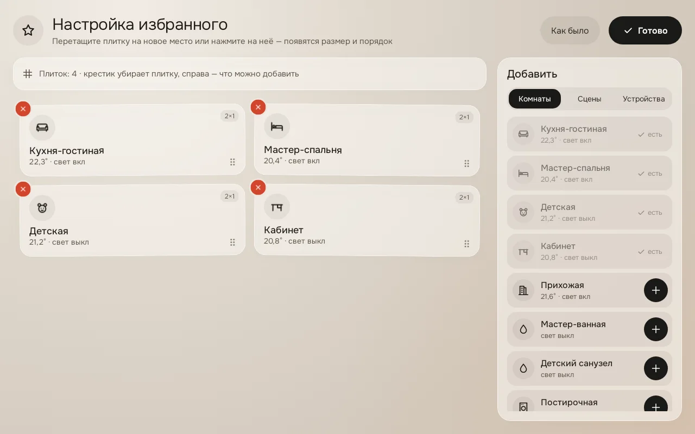The height and width of the screenshot is (434, 695).
Task: Click the washing machine icon of Постирочная row
Action: (523, 405)
